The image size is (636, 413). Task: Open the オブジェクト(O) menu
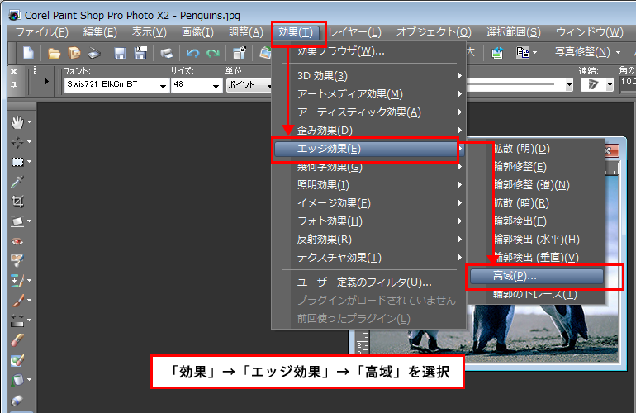pos(434,32)
